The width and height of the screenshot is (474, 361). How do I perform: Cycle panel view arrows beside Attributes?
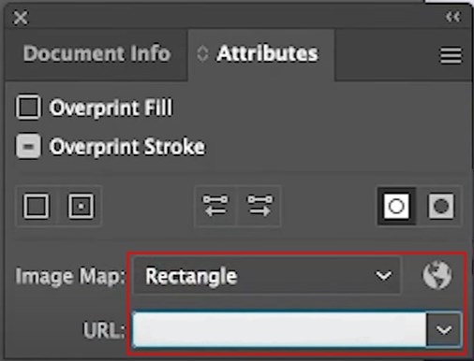(x=202, y=53)
